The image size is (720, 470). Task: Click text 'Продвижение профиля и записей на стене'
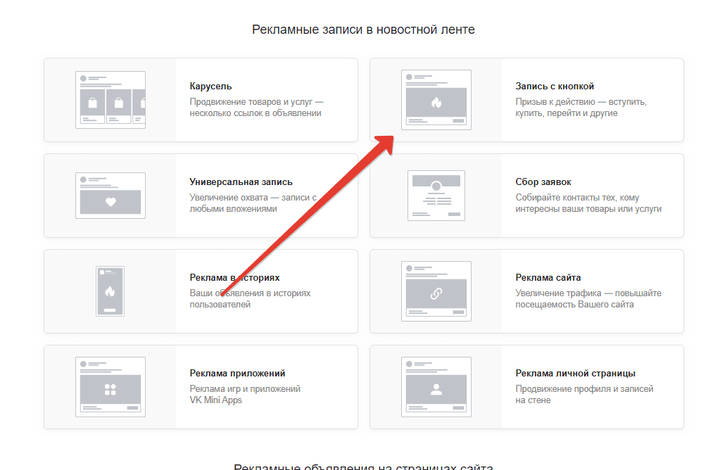[584, 394]
